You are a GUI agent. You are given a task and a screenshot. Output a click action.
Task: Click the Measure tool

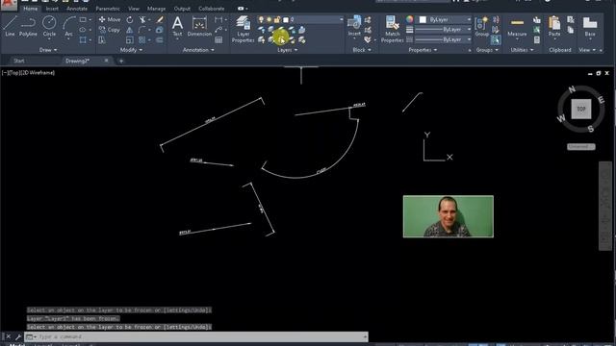517,27
